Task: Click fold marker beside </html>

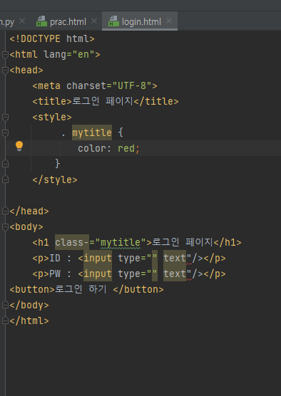Action: pos(5,321)
